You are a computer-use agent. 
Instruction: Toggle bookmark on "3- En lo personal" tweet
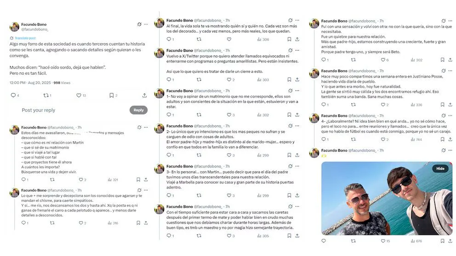click(289, 195)
